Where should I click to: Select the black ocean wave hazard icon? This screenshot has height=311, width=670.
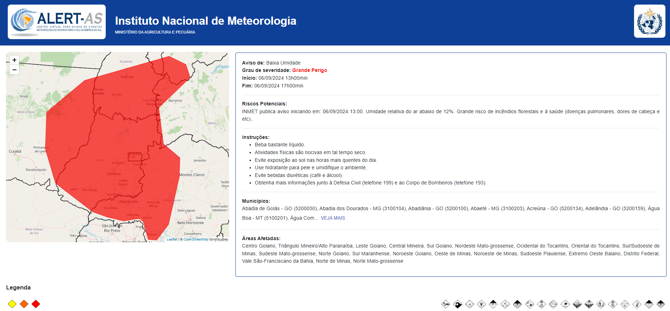[x=457, y=304]
